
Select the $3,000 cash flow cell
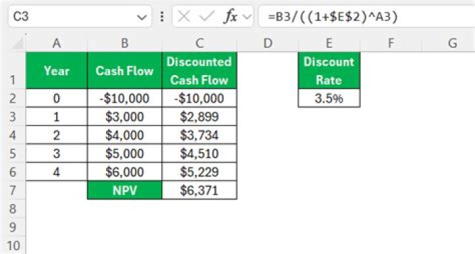tap(125, 116)
